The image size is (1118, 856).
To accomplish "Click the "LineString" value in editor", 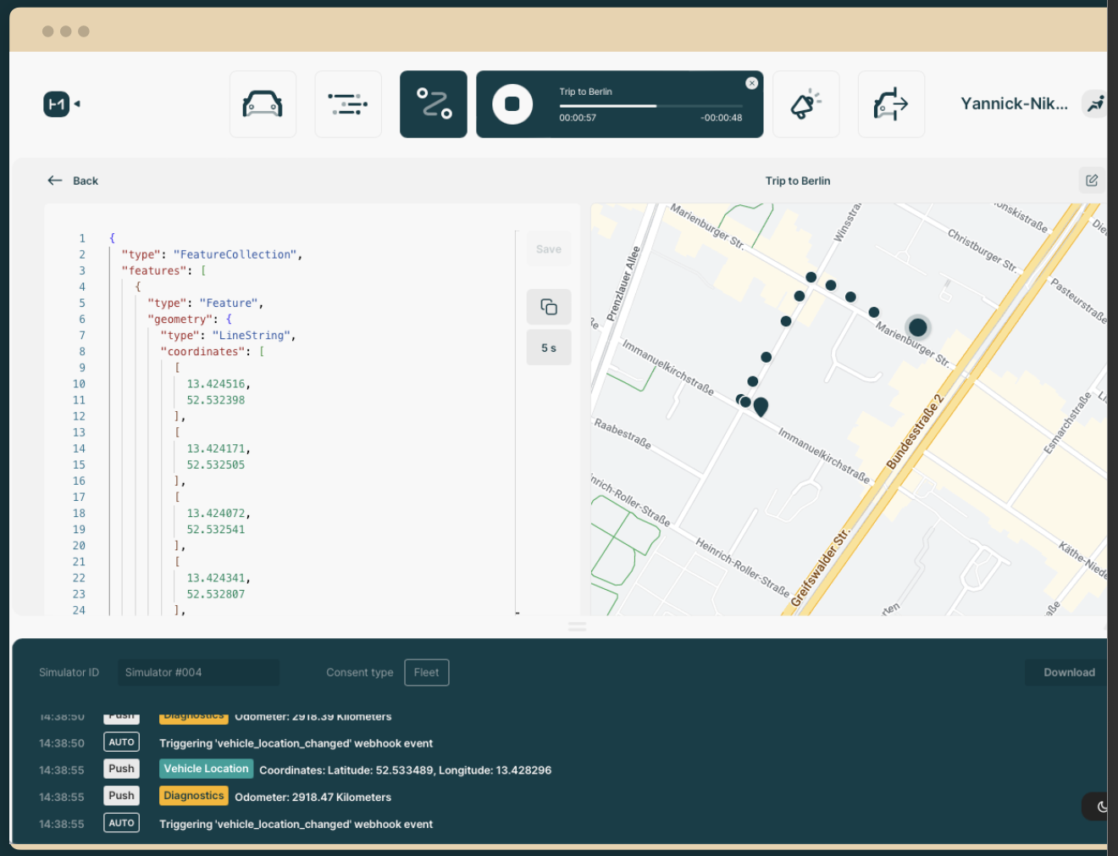I will [x=251, y=336].
